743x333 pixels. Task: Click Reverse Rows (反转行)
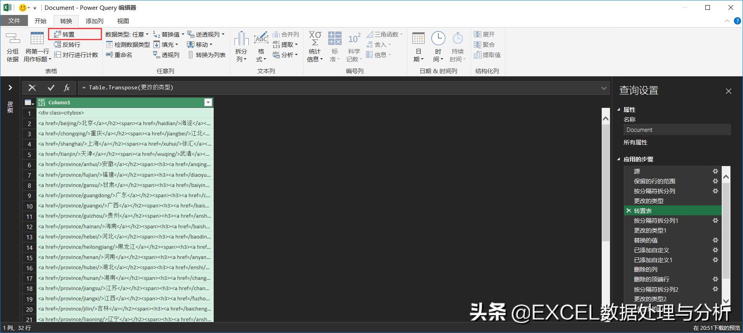coord(67,44)
